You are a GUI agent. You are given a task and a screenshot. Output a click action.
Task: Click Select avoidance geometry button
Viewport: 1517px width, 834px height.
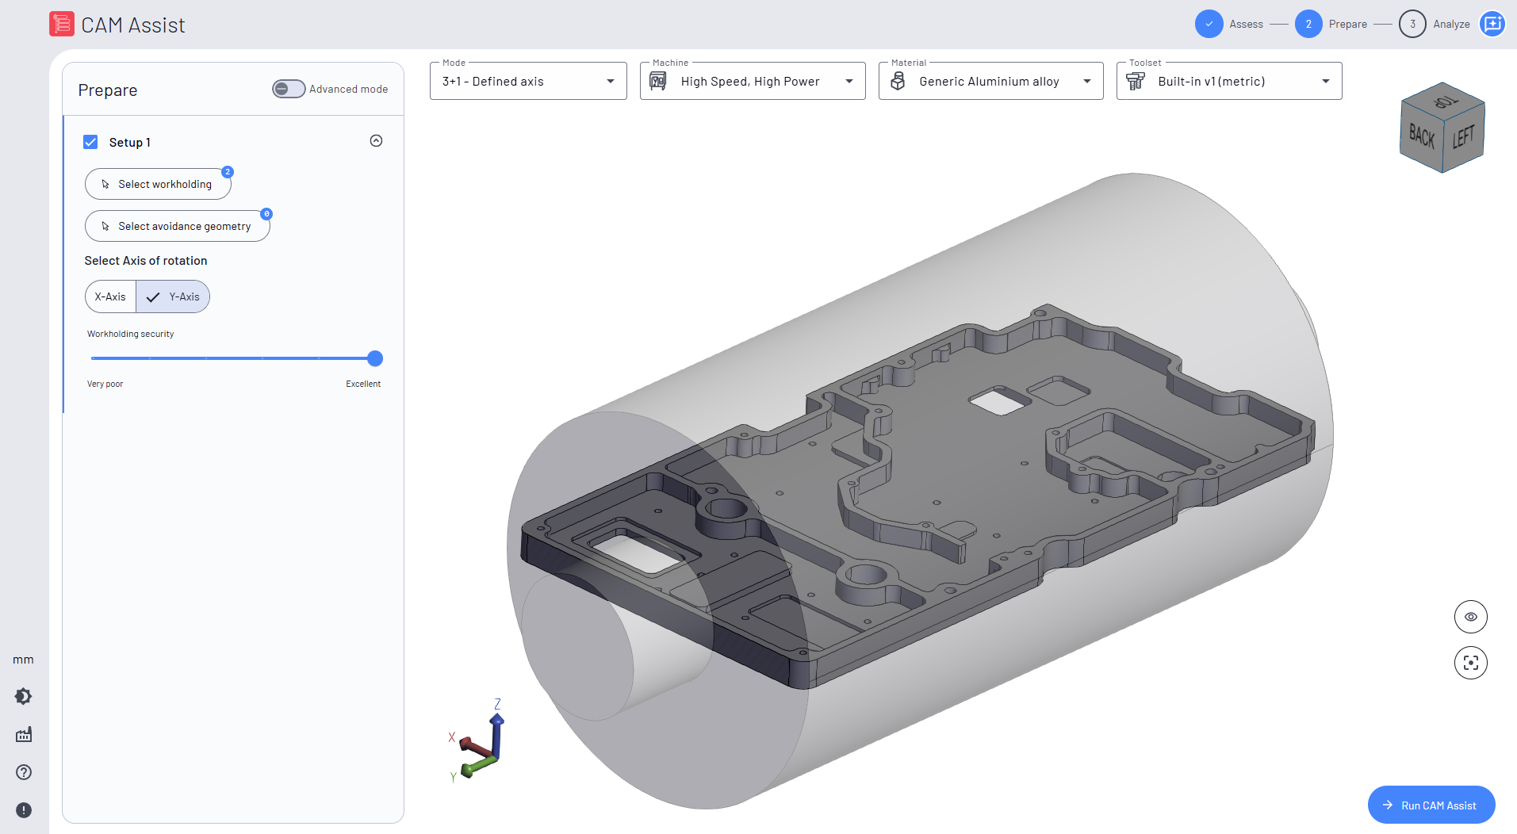[x=178, y=226]
